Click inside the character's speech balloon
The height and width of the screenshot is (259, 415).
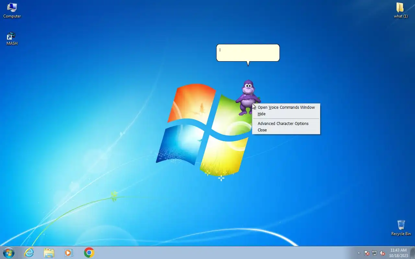248,53
